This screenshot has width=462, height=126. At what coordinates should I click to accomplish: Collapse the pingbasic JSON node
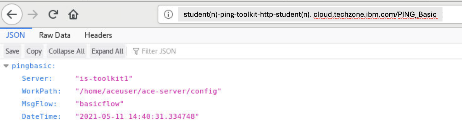point(6,66)
